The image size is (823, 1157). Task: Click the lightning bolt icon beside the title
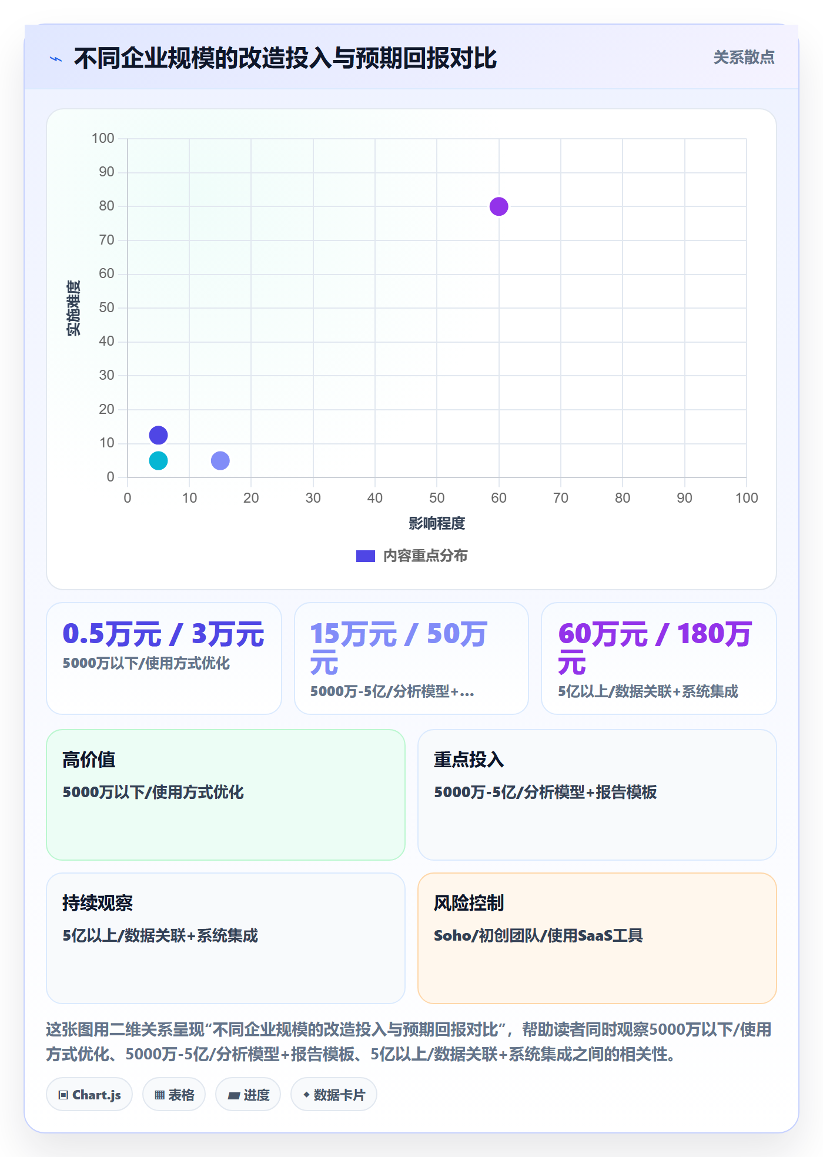click(56, 59)
